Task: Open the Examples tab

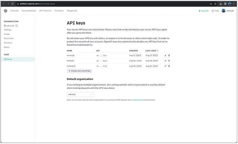Action: coord(59,11)
